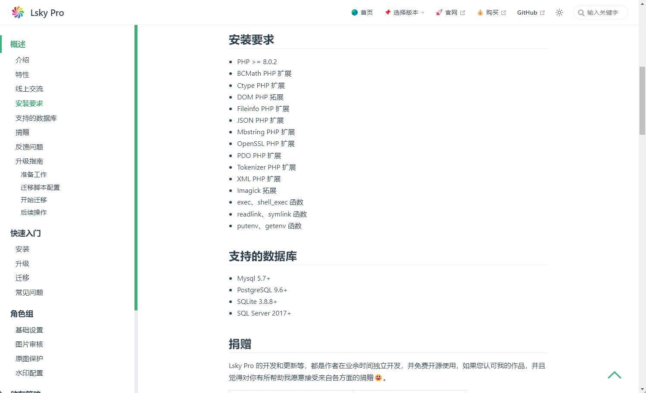
Task: Click the PHP >= 8.0.2 list item
Action: point(257,62)
